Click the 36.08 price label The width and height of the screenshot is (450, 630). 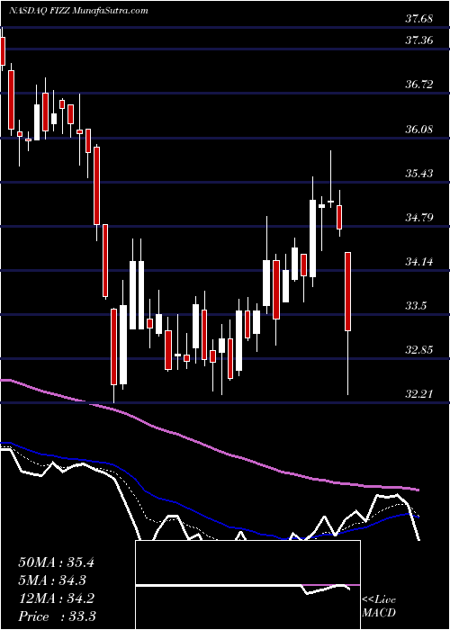point(419,130)
